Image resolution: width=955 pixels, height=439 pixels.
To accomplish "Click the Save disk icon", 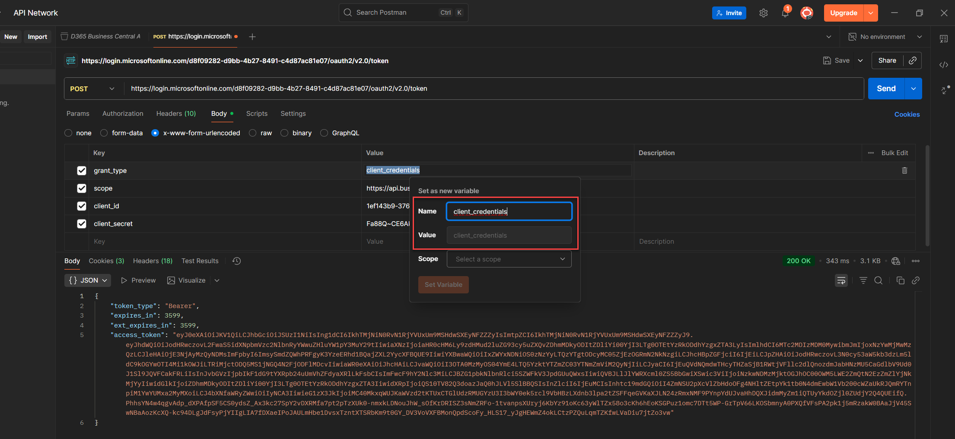I will coord(827,60).
